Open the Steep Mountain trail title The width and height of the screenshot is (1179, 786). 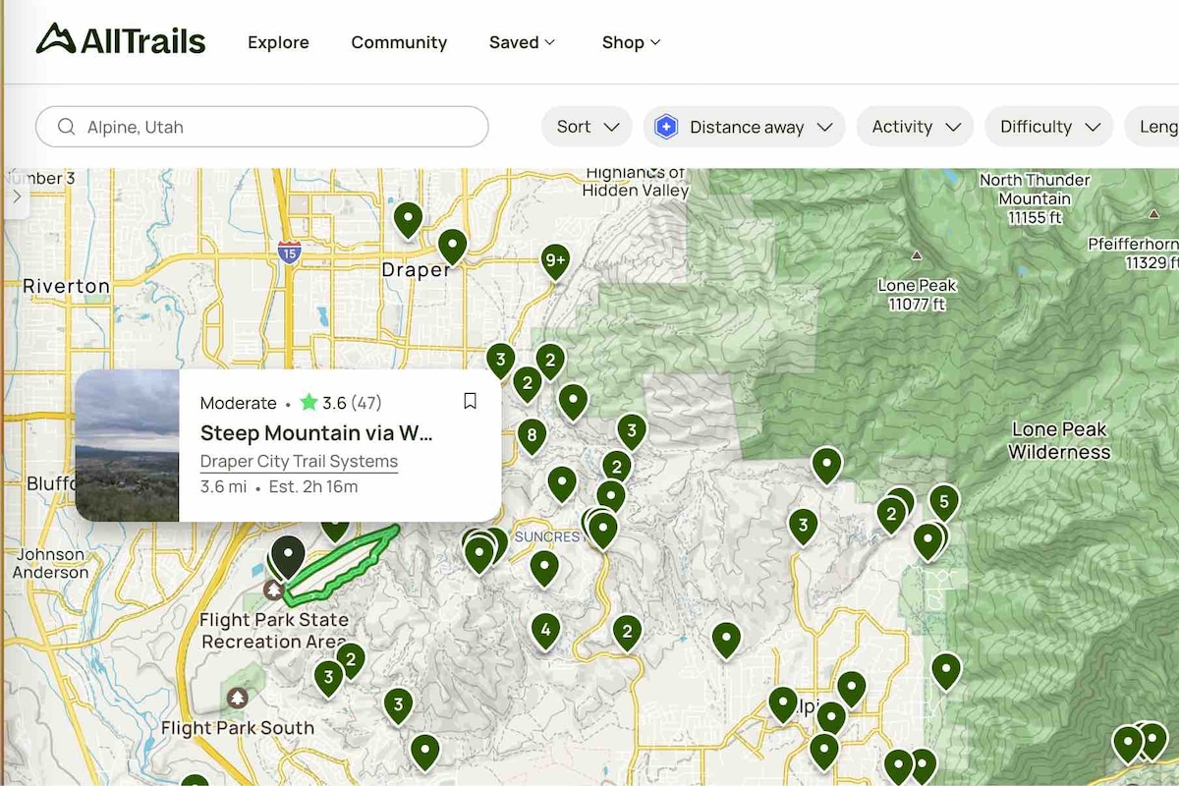click(x=316, y=433)
